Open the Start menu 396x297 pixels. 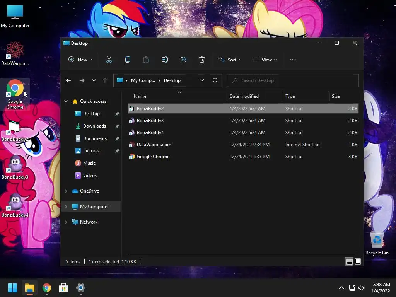pyautogui.click(x=12, y=288)
